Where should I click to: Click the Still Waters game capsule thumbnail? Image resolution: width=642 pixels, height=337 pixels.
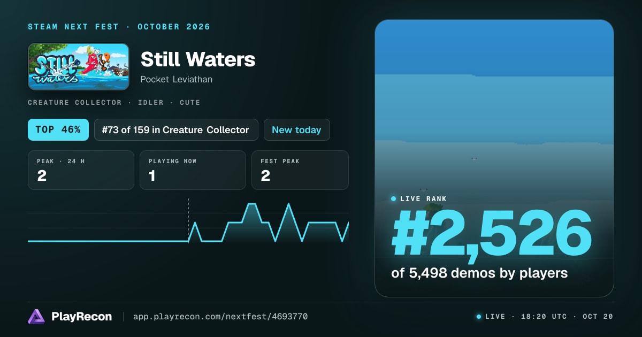coord(79,66)
